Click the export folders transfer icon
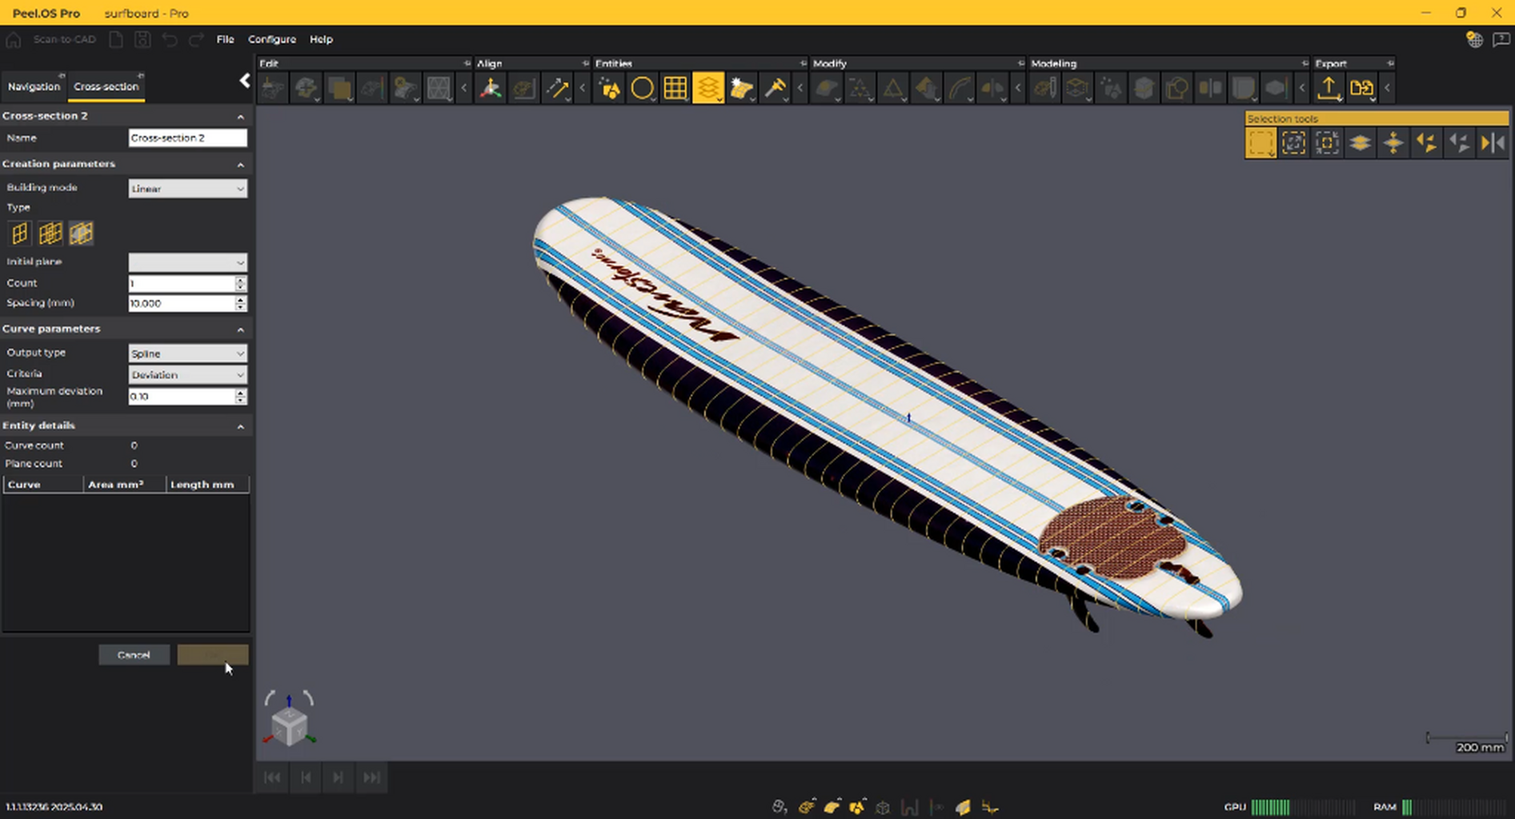 tap(1361, 88)
